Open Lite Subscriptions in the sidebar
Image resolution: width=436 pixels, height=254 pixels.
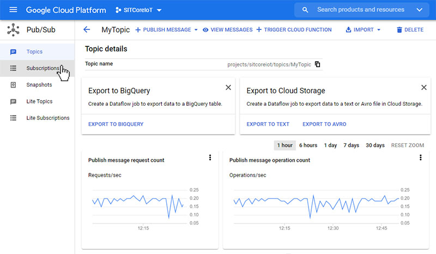(37, 118)
